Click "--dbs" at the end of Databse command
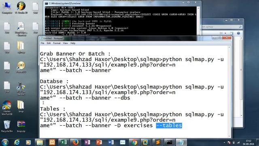Viewport: 259px width, 146px height. [x=122, y=98]
